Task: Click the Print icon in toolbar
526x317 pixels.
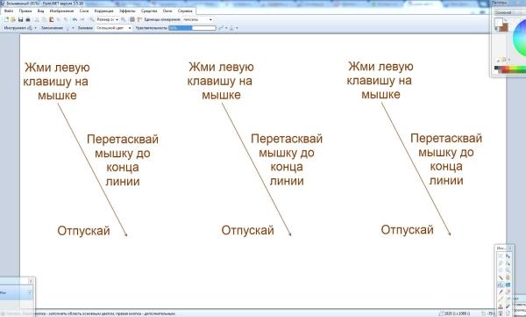Action: click(x=28, y=19)
